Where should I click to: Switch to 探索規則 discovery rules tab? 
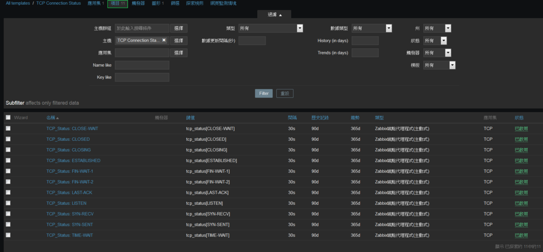pos(195,3)
